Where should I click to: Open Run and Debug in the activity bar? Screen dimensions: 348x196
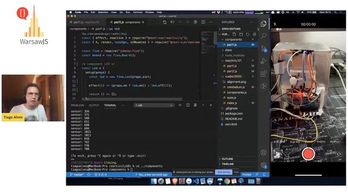pyautogui.click(x=263, y=61)
